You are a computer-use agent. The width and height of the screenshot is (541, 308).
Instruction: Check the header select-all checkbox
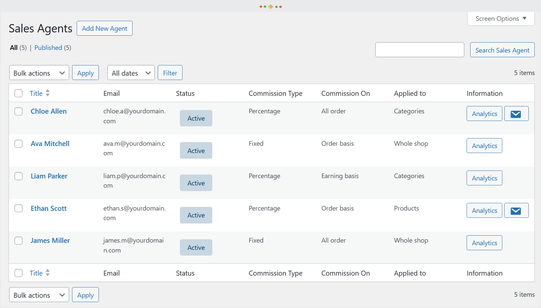point(19,93)
